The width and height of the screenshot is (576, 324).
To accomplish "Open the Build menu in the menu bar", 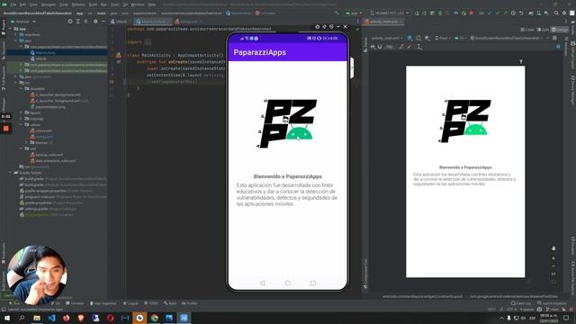I will pyautogui.click(x=93, y=4).
